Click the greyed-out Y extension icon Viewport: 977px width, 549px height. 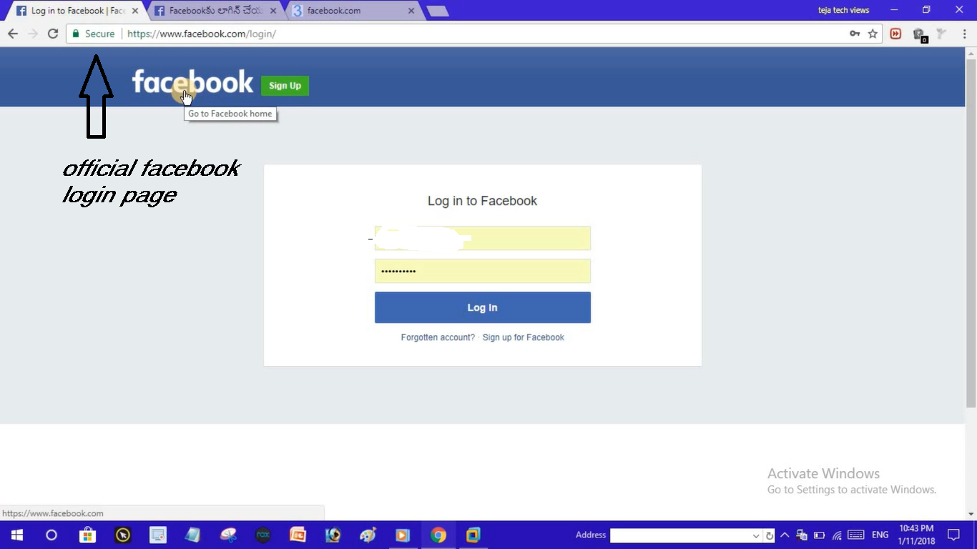(941, 34)
